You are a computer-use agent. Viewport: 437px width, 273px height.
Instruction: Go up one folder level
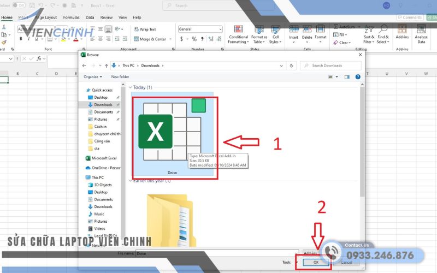click(106, 66)
